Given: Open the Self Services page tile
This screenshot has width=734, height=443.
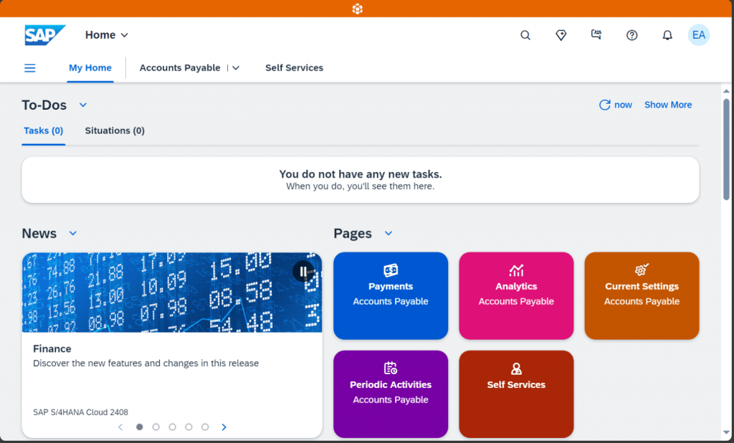Looking at the screenshot, I should point(516,394).
